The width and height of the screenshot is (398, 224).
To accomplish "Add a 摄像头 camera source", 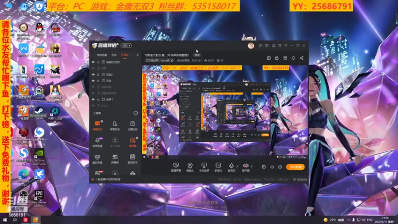I will (x=190, y=167).
